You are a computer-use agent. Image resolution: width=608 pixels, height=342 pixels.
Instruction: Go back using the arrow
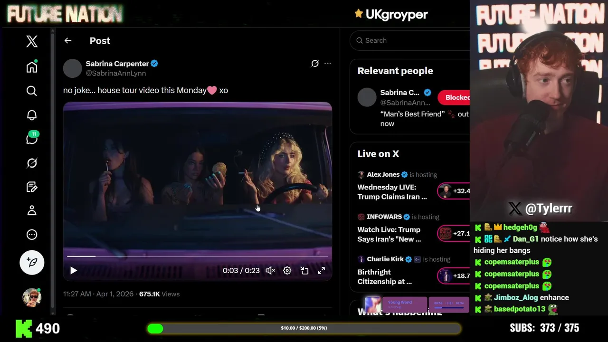coord(68,41)
